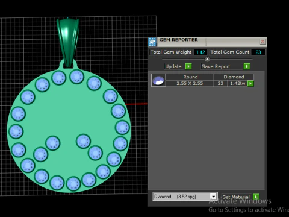The image size is (289, 217).
Task: Click the Total Gem Weight value 1.42
Action: click(x=200, y=52)
